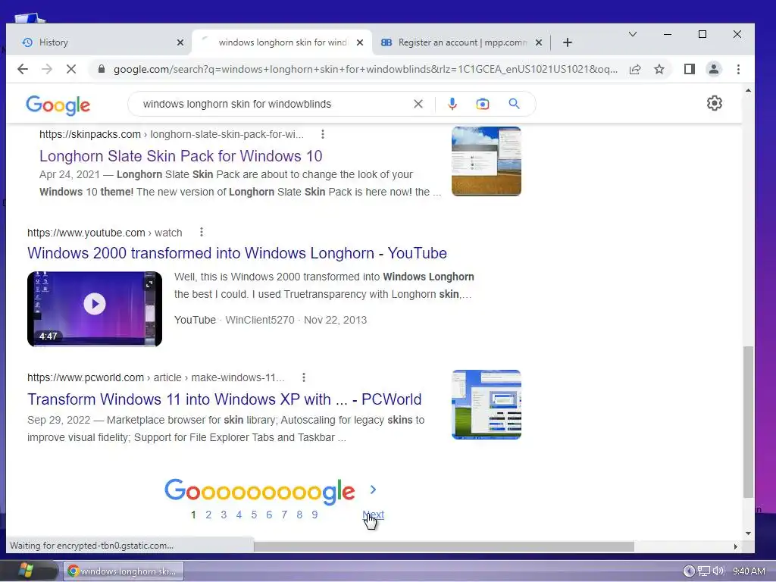Open the tab search dropdown chevron
Viewport: 776px width, 582px height.
click(x=633, y=34)
